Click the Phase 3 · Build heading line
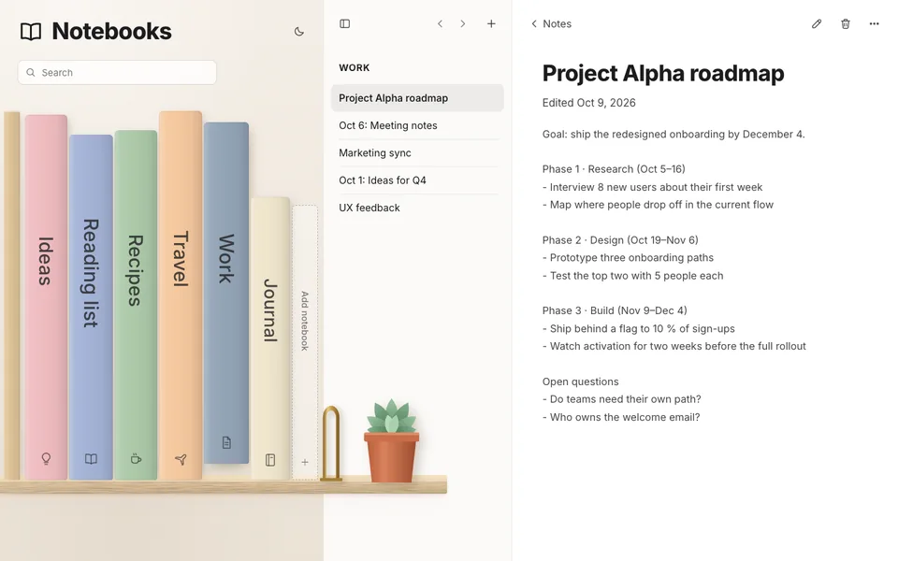 click(615, 310)
